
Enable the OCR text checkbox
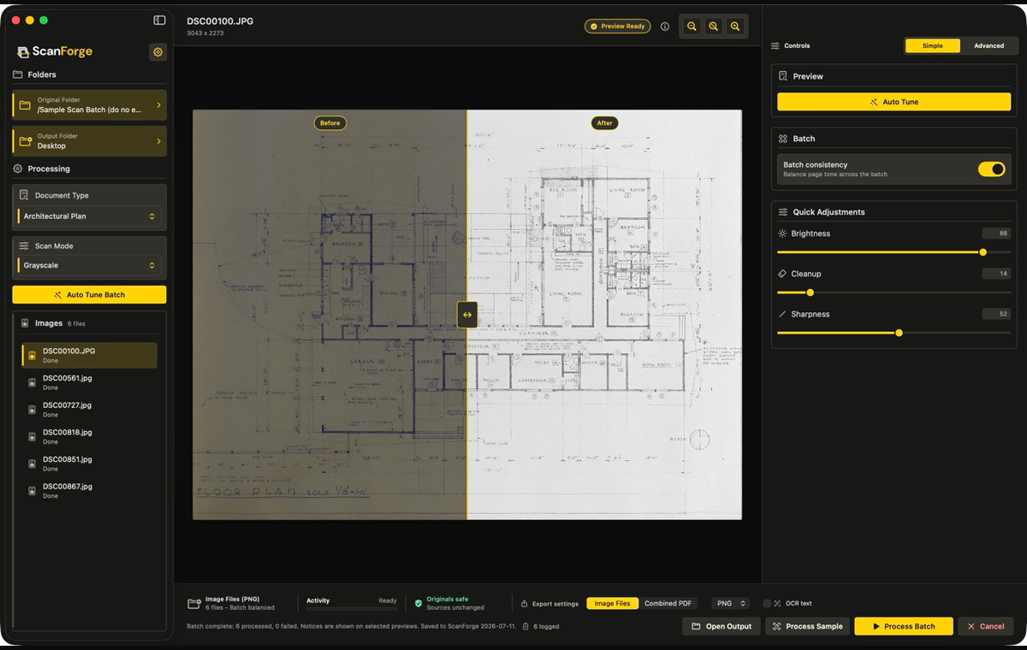click(767, 604)
